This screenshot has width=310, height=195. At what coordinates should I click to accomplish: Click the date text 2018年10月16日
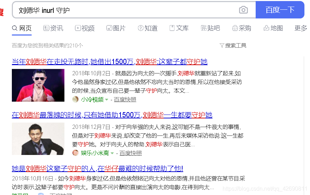pyautogui.click(x=33, y=179)
